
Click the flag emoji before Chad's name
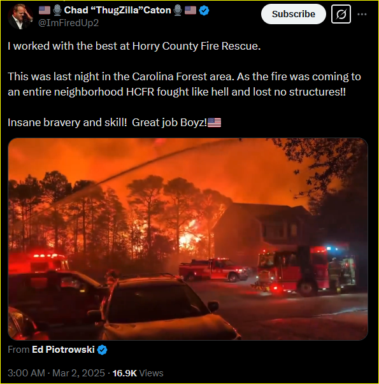[45, 10]
